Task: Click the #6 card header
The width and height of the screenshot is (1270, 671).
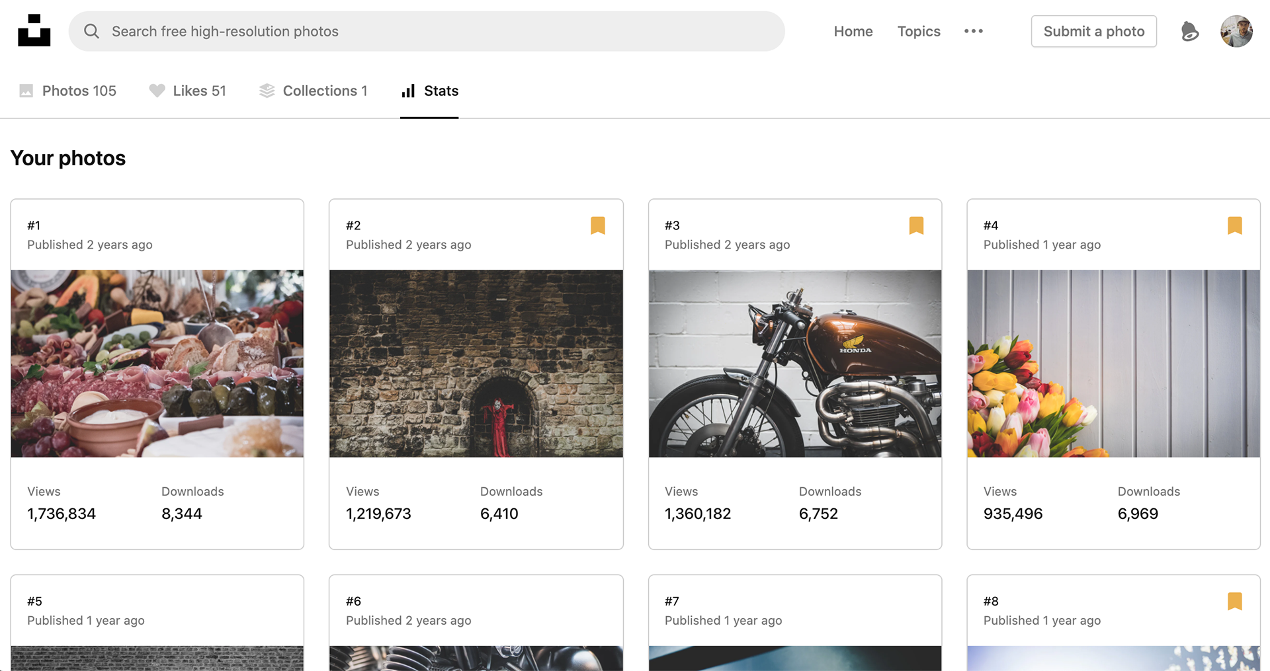Action: point(476,610)
